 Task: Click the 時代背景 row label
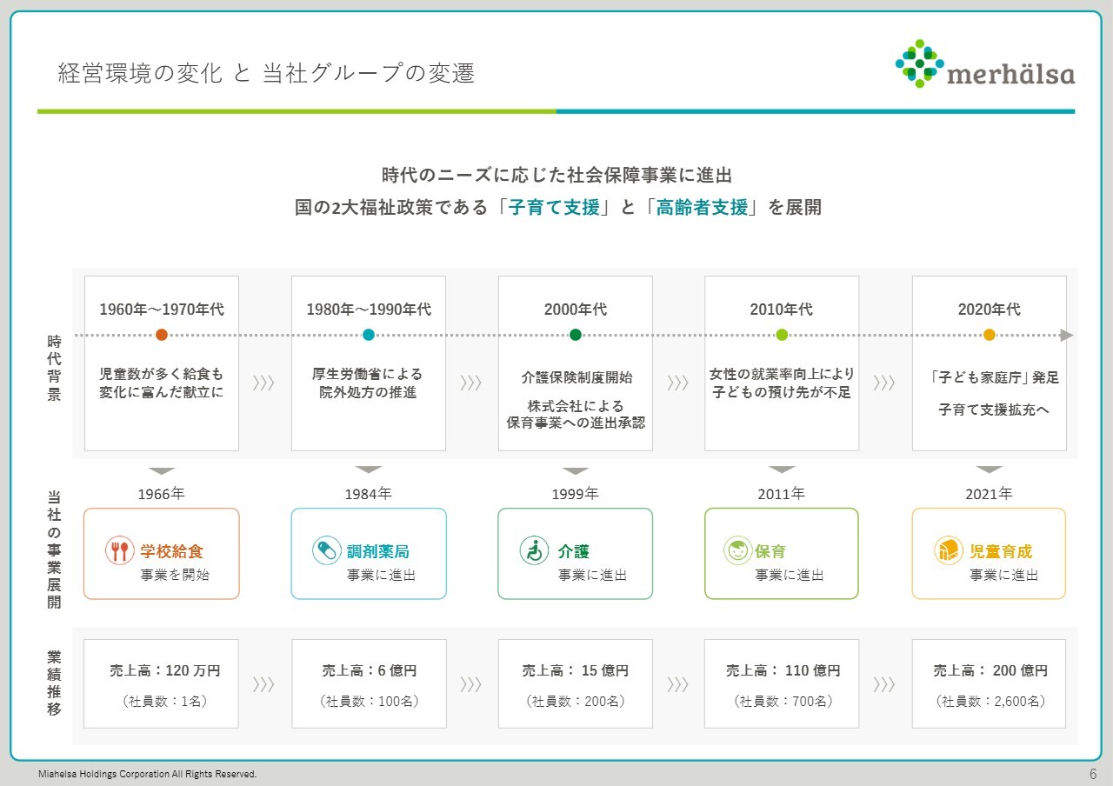coord(54,369)
